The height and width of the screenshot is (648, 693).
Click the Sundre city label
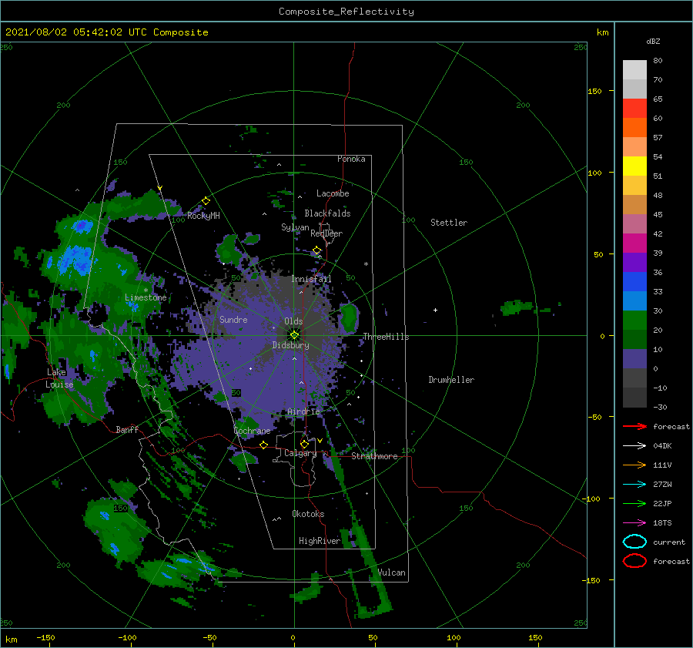click(x=233, y=319)
